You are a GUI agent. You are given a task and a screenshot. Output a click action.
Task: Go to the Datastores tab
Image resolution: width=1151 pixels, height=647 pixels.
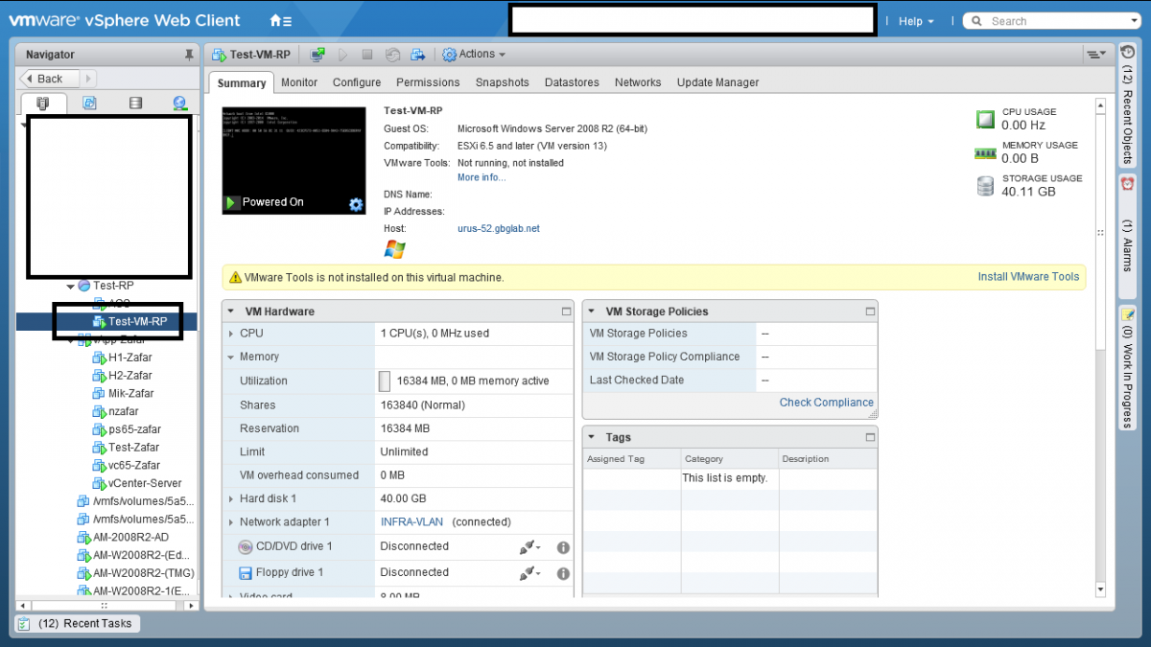tap(572, 82)
